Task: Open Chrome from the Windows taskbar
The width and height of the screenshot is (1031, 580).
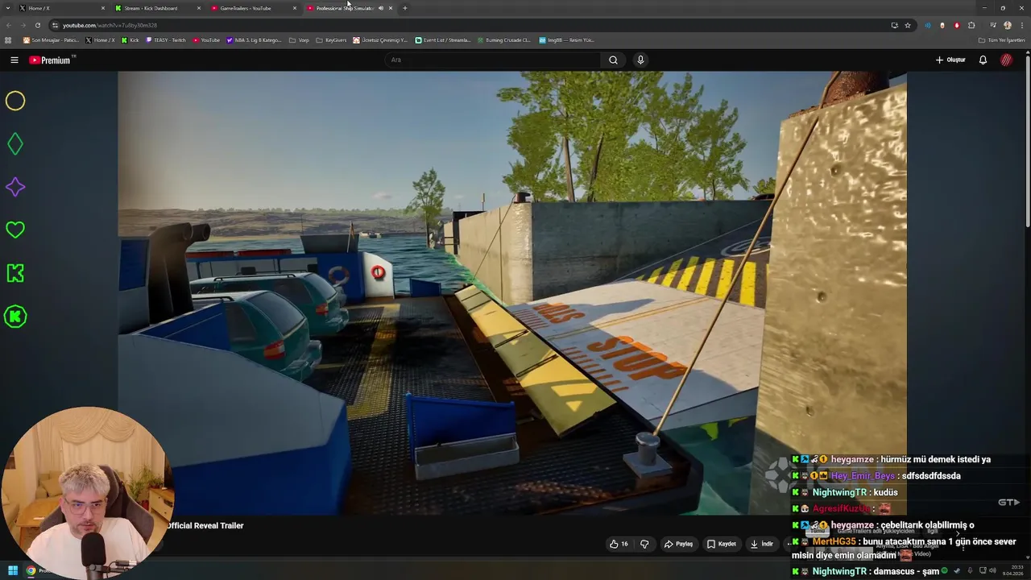Action: (x=31, y=571)
